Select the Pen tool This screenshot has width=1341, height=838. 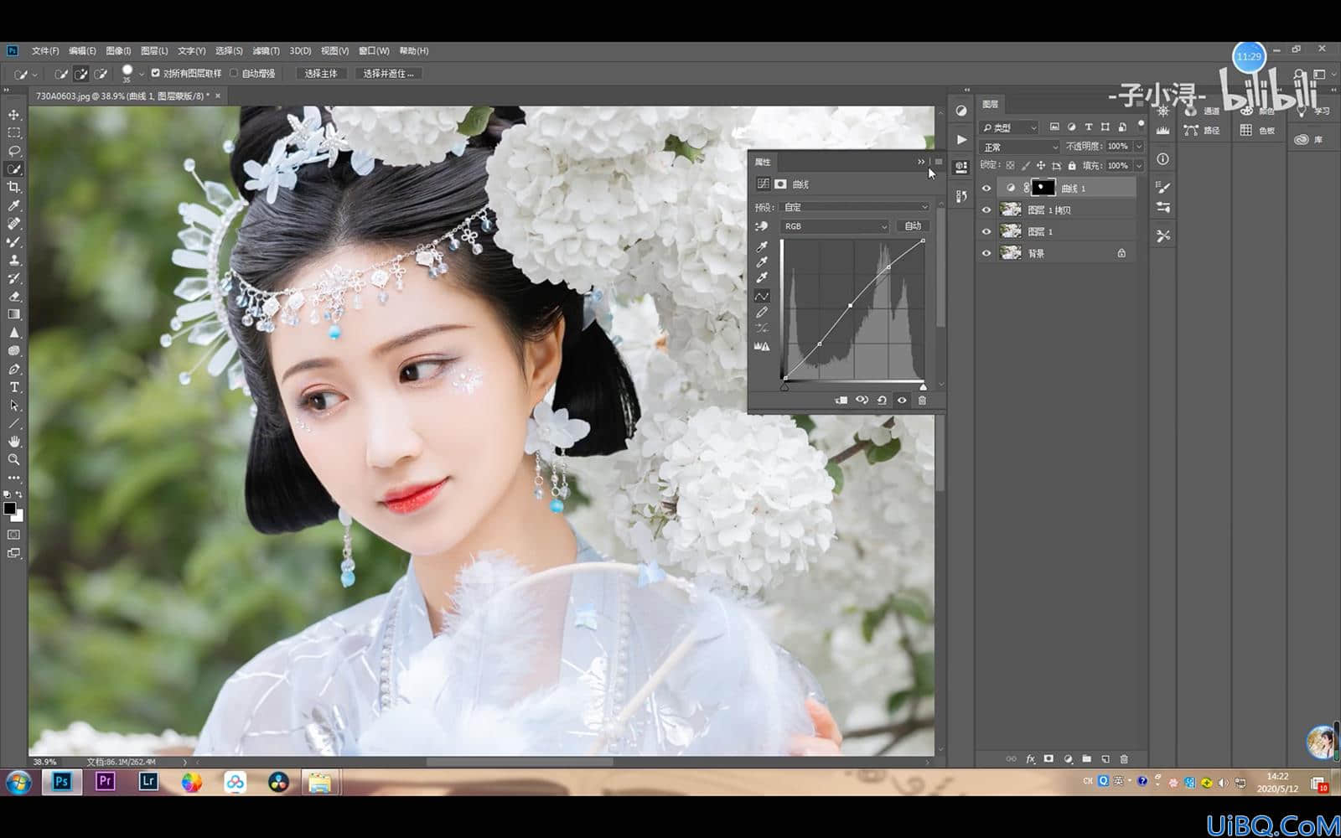[x=14, y=370]
